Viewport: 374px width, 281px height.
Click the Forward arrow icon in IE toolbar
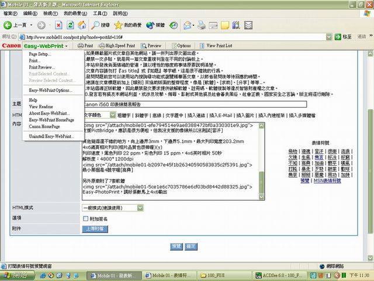[41, 25]
